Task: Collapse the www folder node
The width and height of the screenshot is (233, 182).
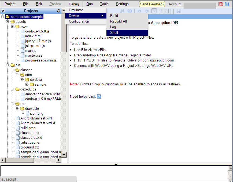Action: (x=12, y=26)
